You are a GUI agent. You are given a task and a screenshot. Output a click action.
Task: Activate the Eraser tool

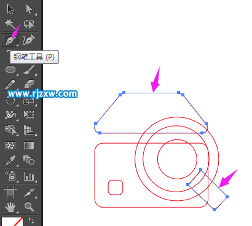[29, 84]
